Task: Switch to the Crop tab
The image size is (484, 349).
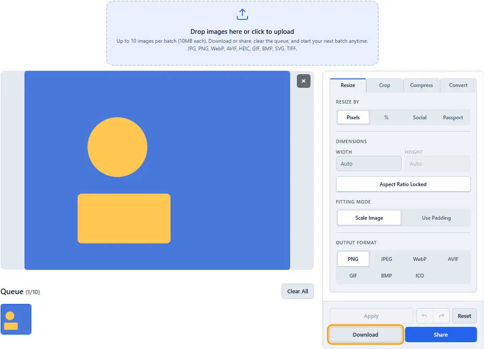Action: click(x=384, y=85)
